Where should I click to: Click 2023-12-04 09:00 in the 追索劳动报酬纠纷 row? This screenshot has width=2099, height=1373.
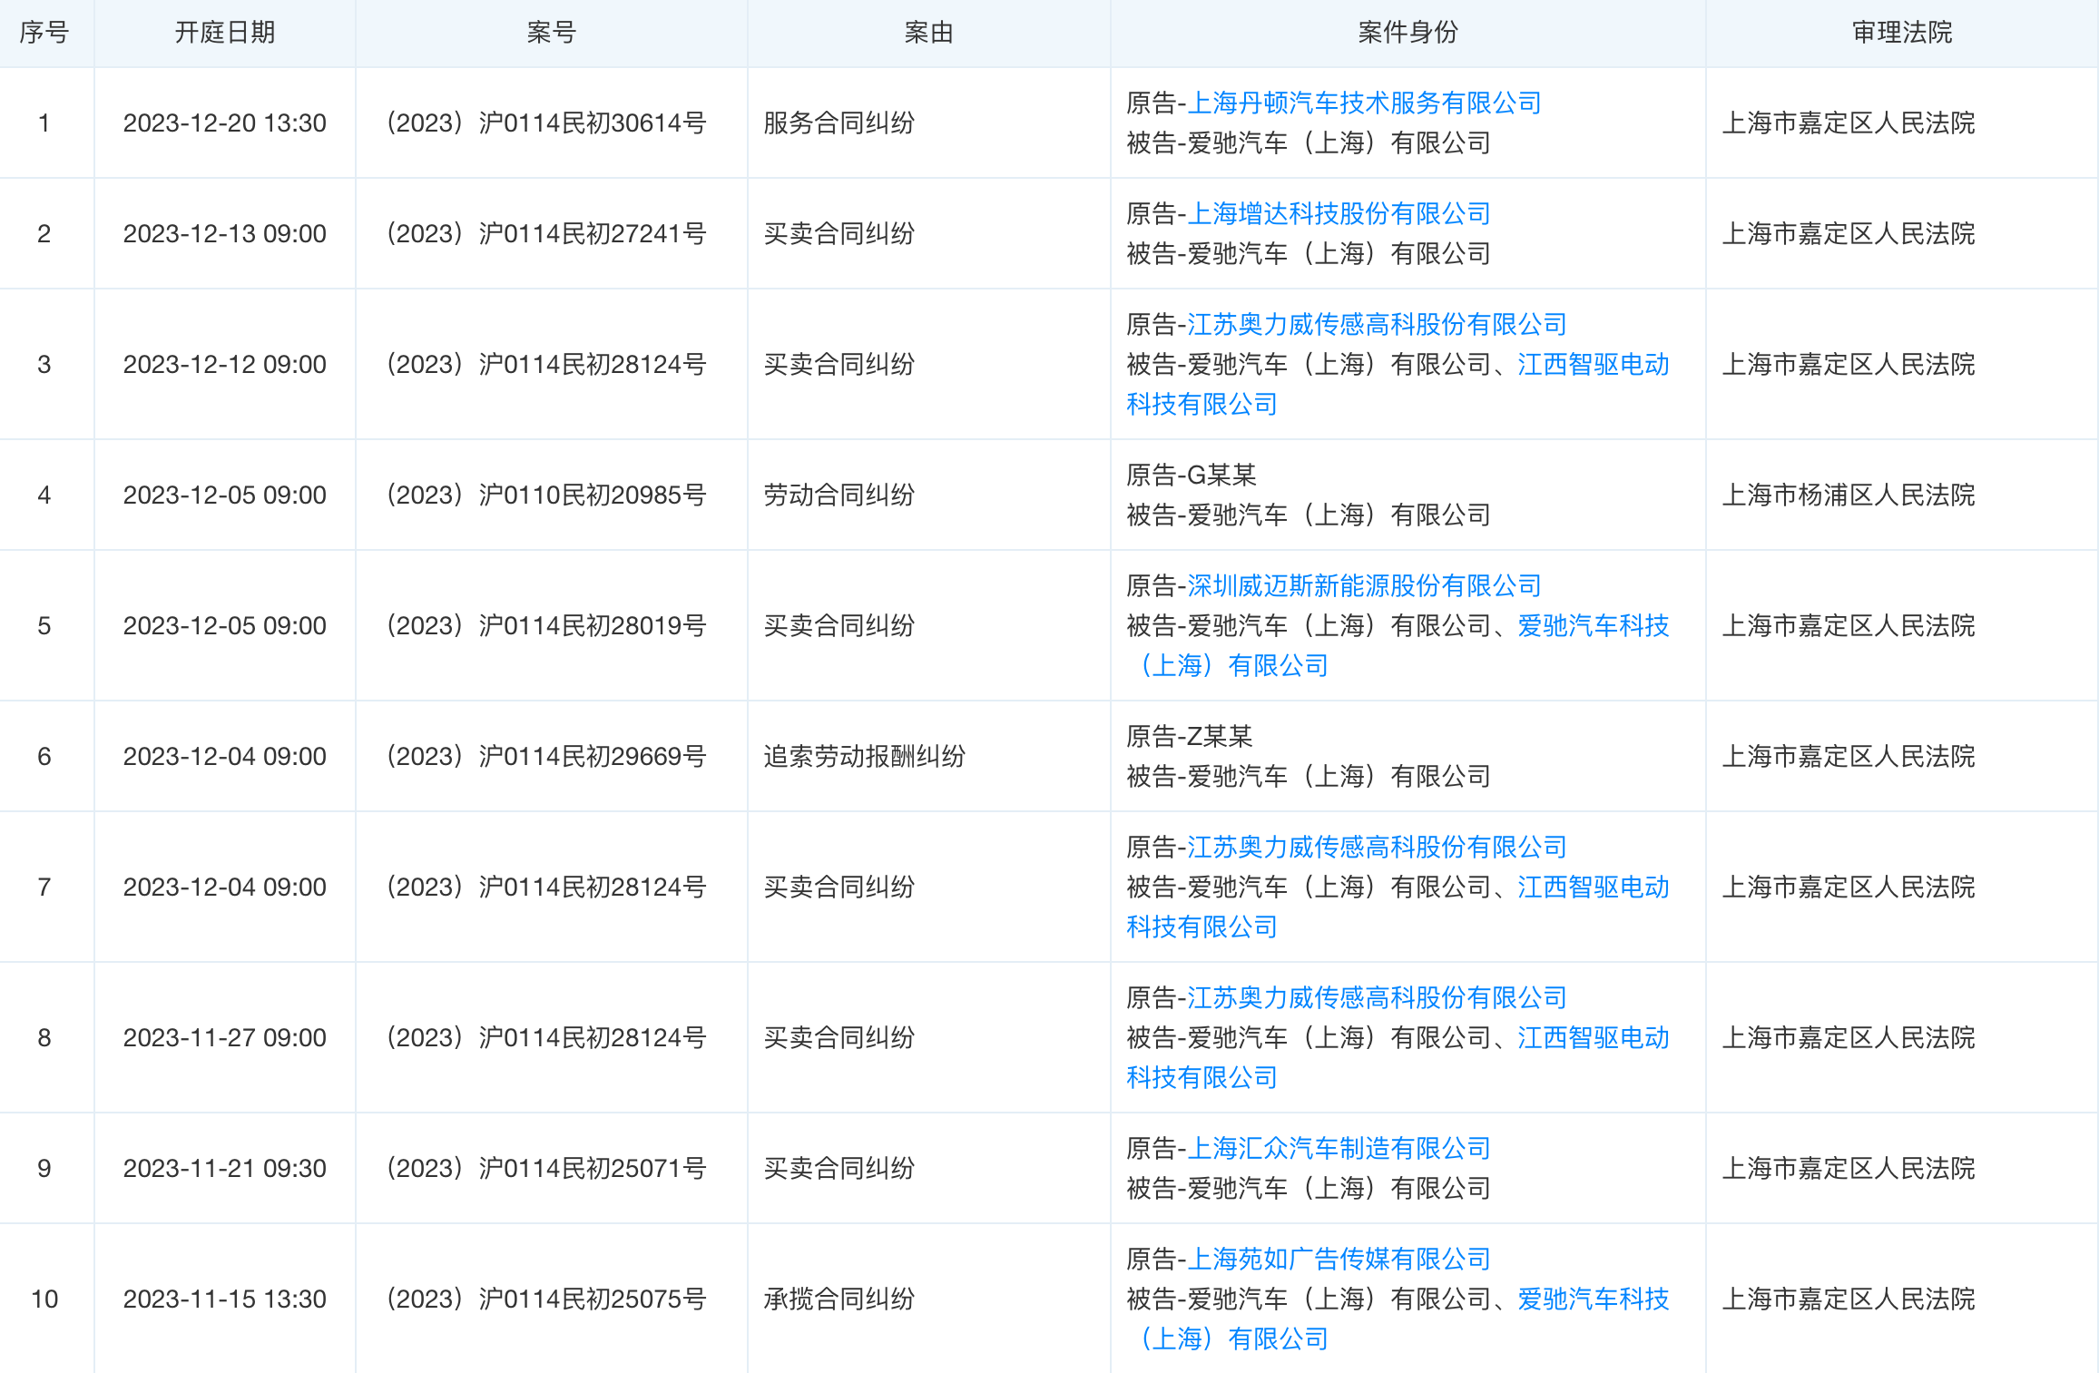tap(225, 757)
